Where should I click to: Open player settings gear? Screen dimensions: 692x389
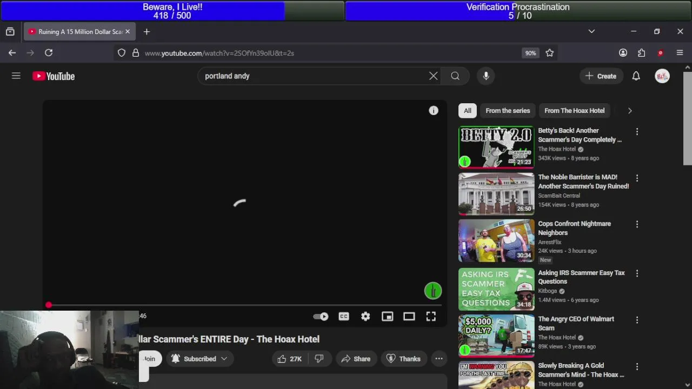tap(365, 317)
